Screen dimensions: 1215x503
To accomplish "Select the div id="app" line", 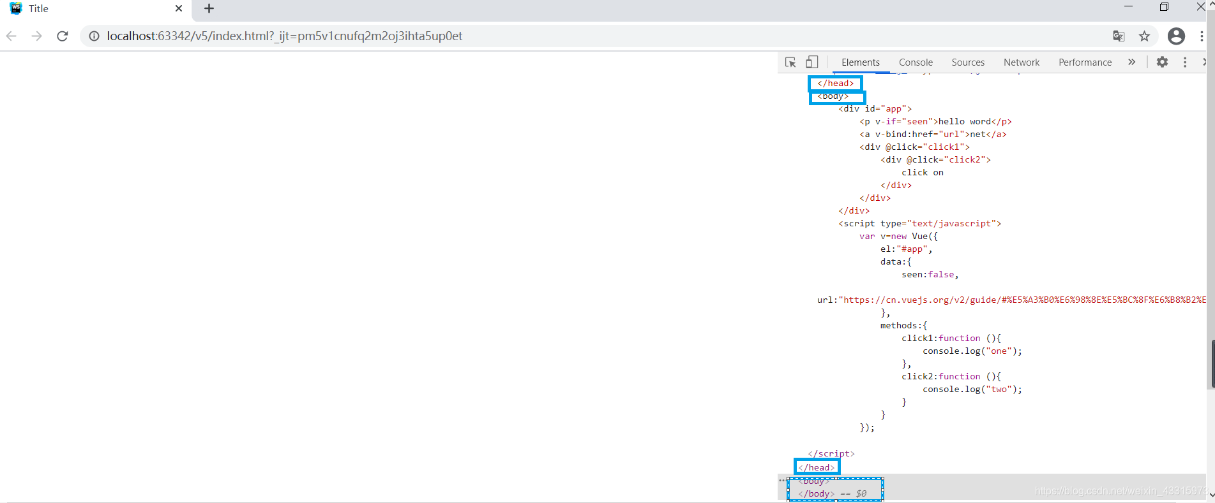I will pos(875,108).
